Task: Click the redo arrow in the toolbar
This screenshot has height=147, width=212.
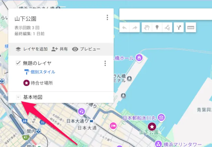Action: [135, 28]
